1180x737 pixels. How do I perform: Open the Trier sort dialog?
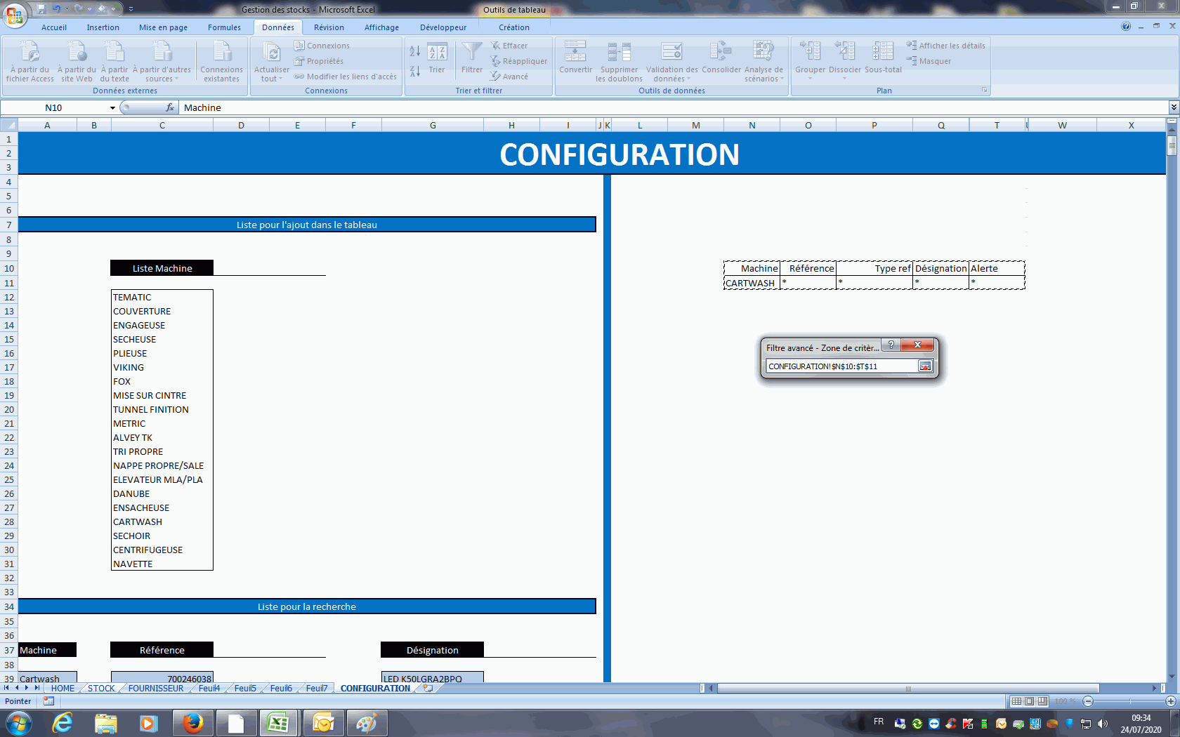coord(437,58)
